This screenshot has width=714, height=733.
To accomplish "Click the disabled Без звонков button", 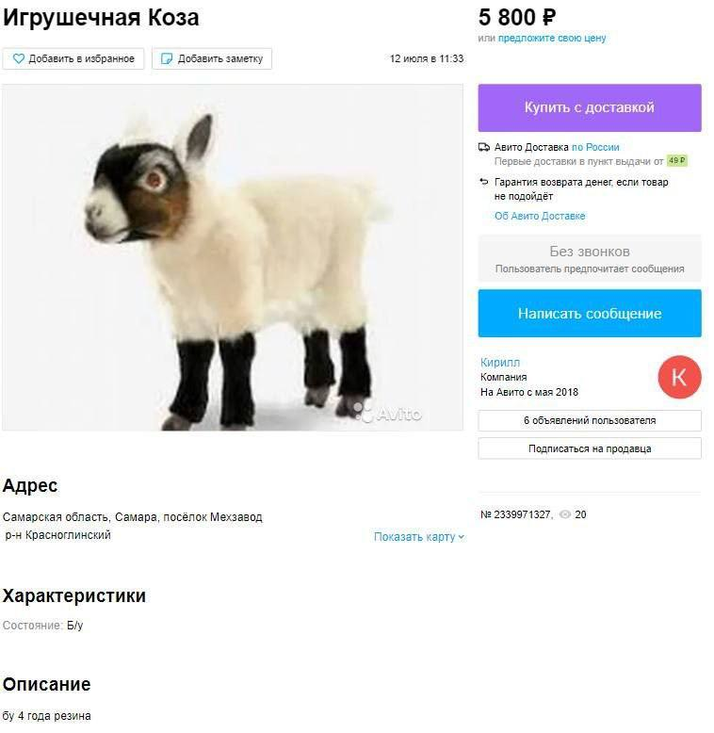I will tap(590, 258).
